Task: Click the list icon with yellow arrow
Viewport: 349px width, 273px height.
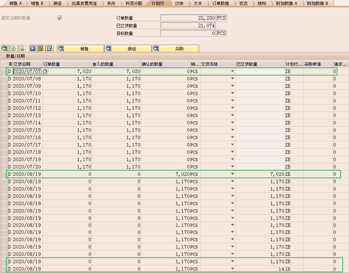Action: (33, 48)
